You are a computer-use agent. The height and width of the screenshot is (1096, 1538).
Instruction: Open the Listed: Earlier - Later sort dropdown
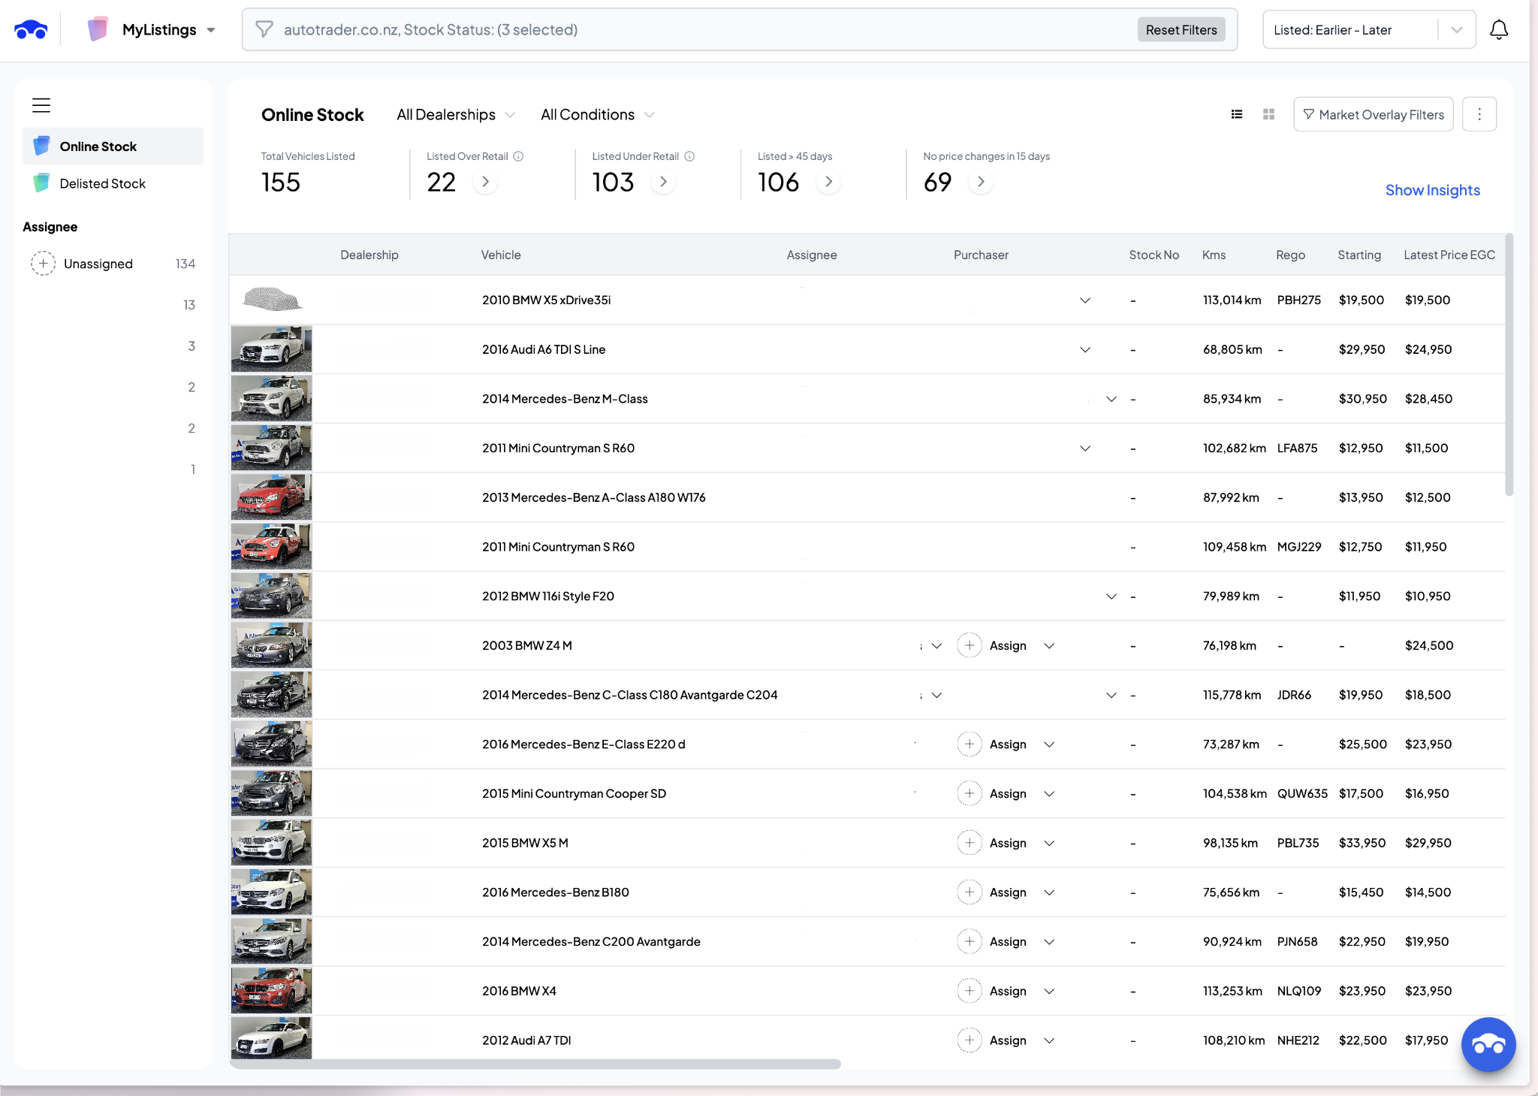coord(1369,30)
